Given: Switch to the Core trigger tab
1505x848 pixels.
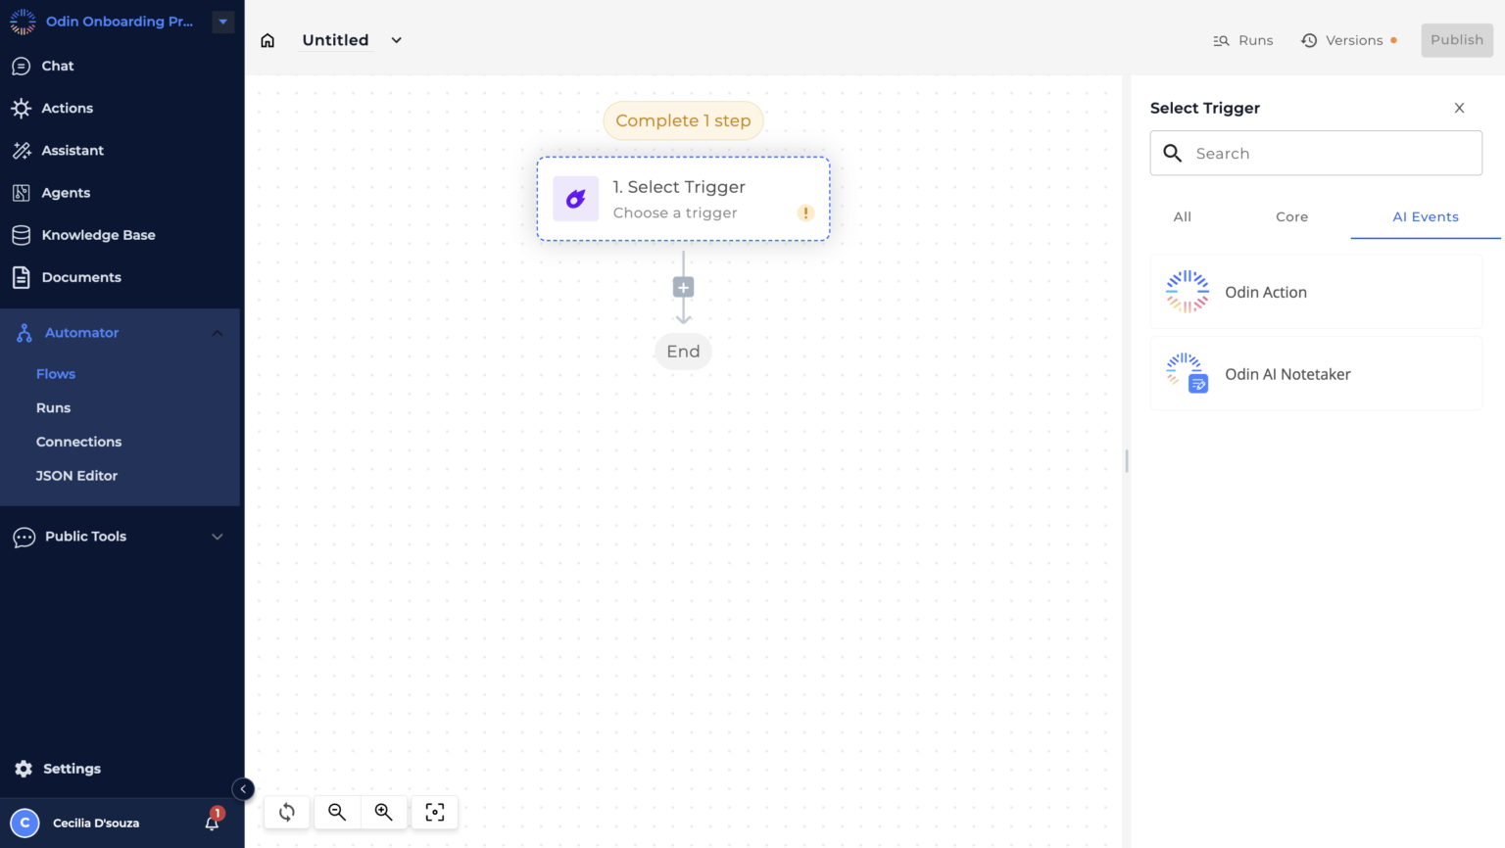Looking at the screenshot, I should click(x=1291, y=216).
